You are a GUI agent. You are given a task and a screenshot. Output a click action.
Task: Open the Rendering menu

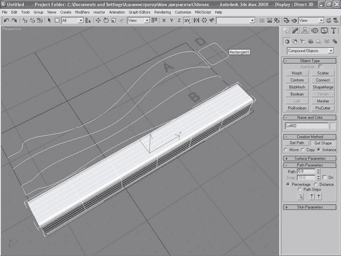click(x=162, y=12)
